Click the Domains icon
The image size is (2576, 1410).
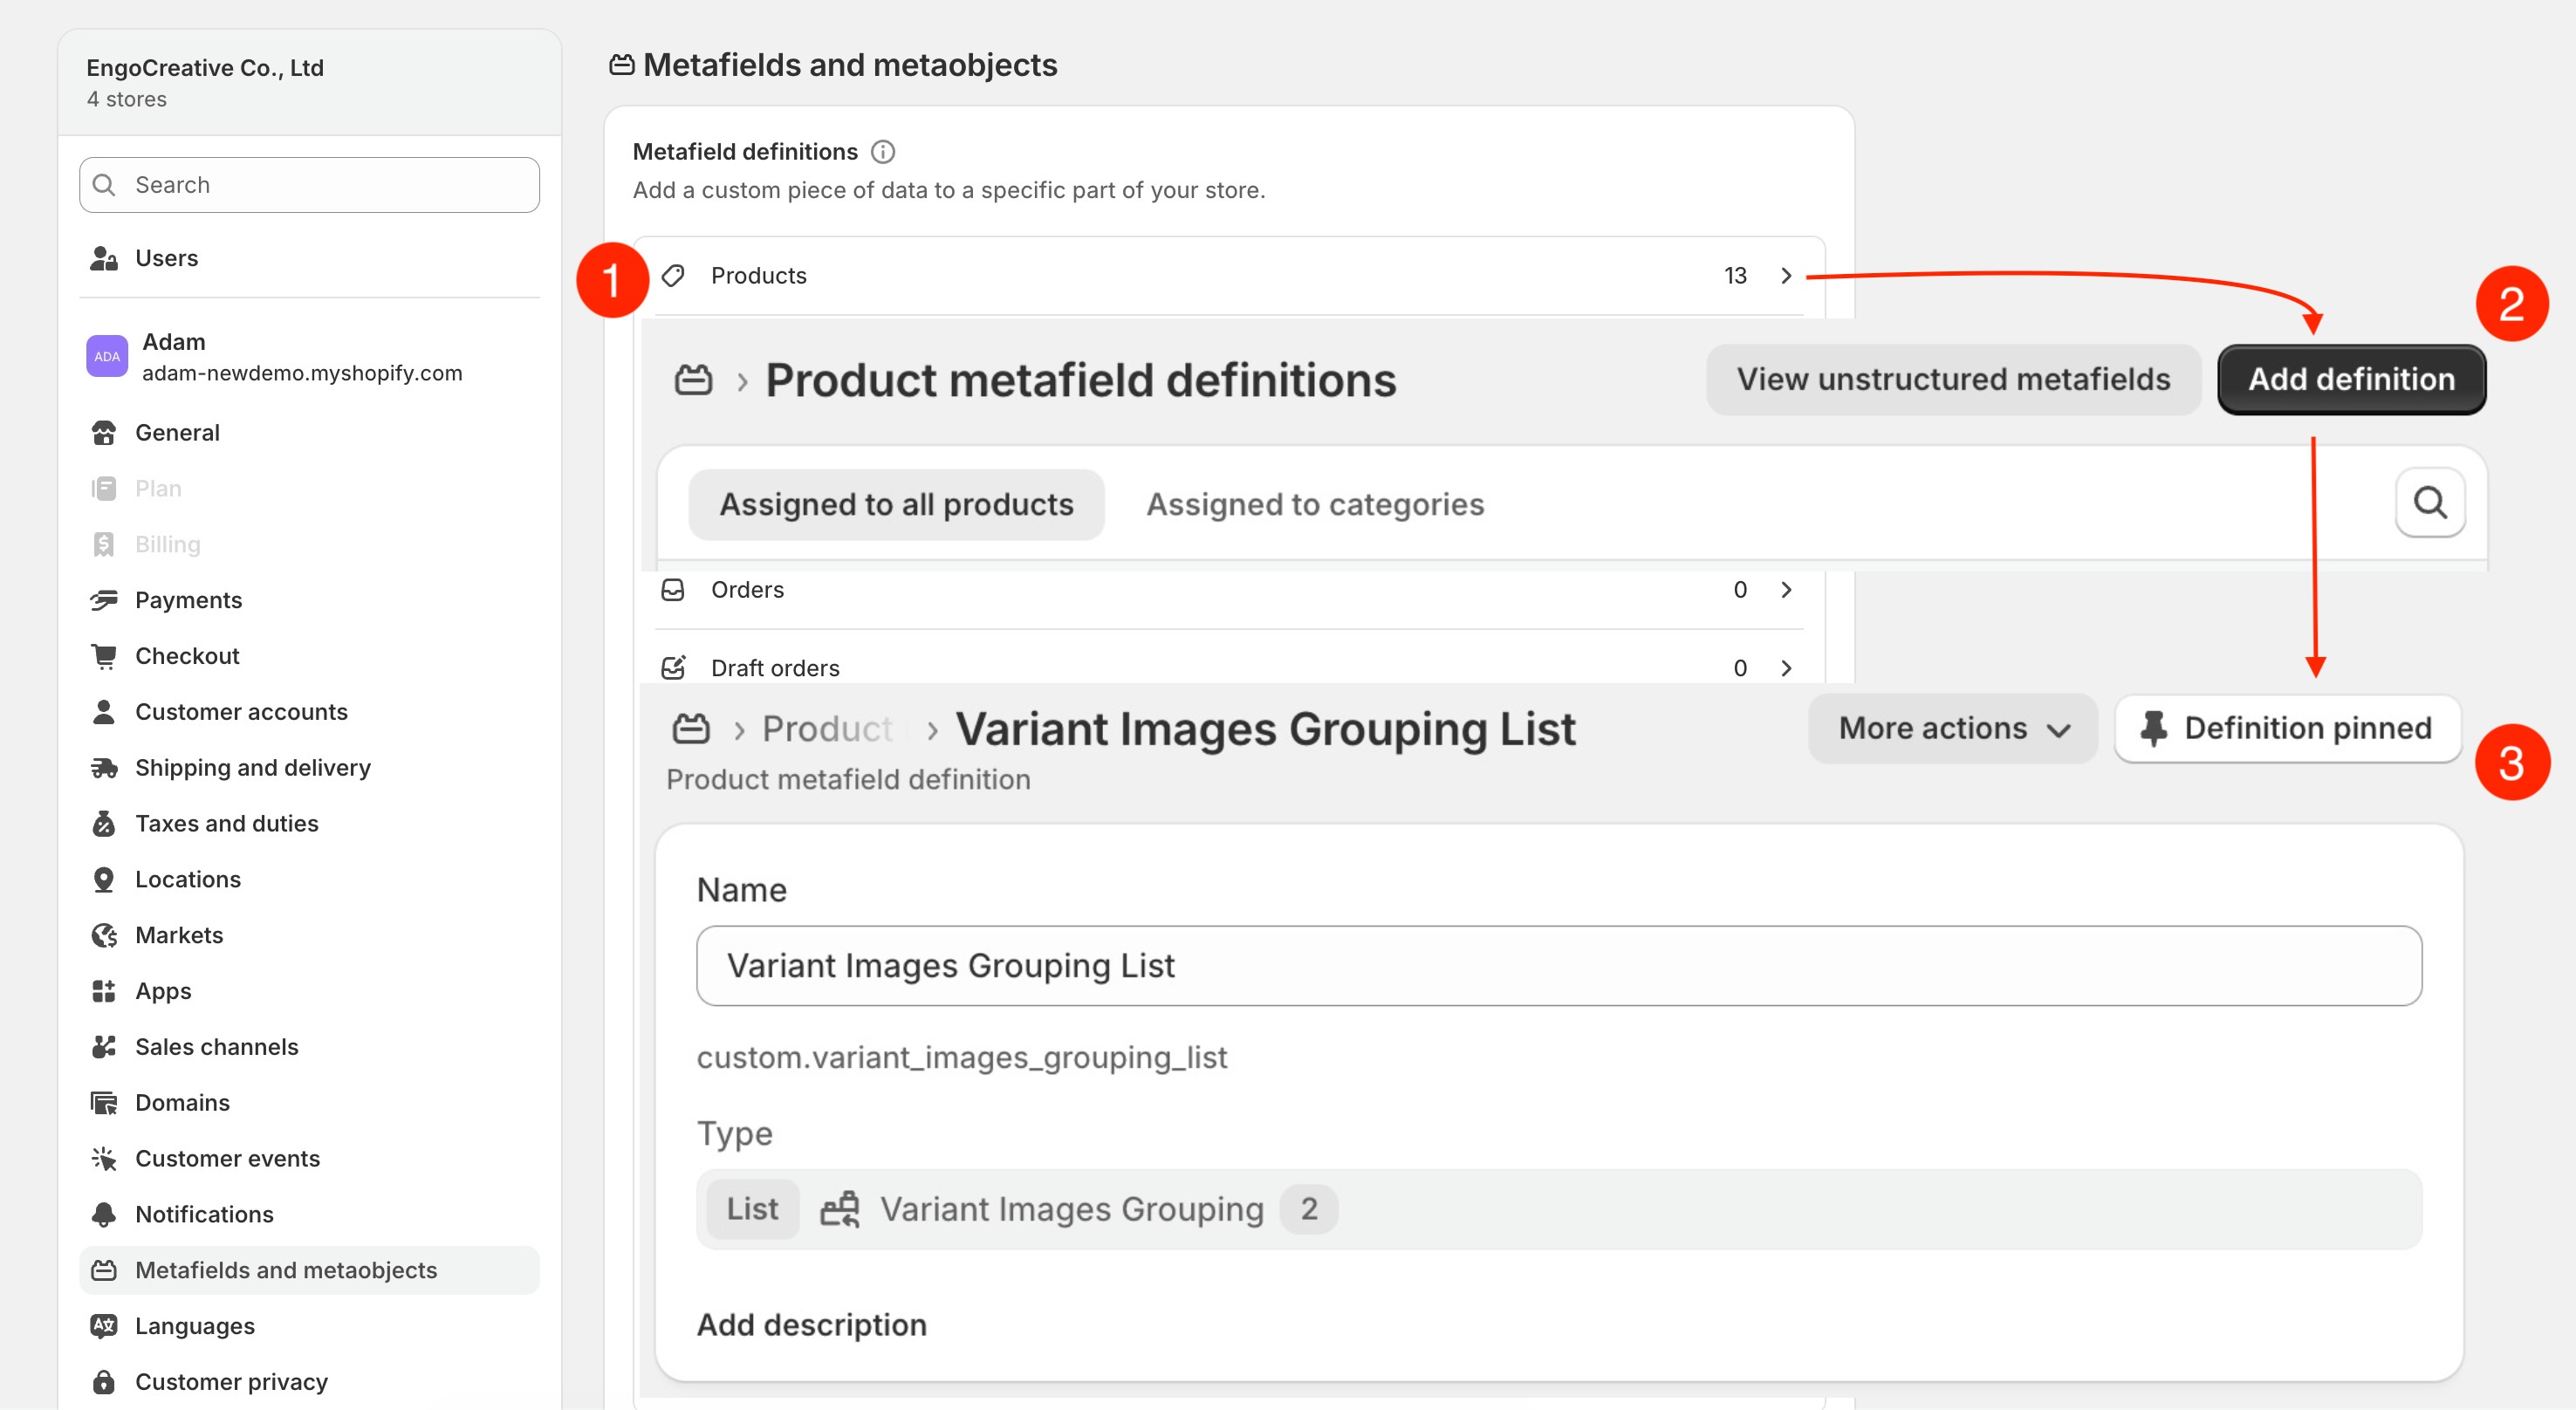click(x=104, y=1103)
